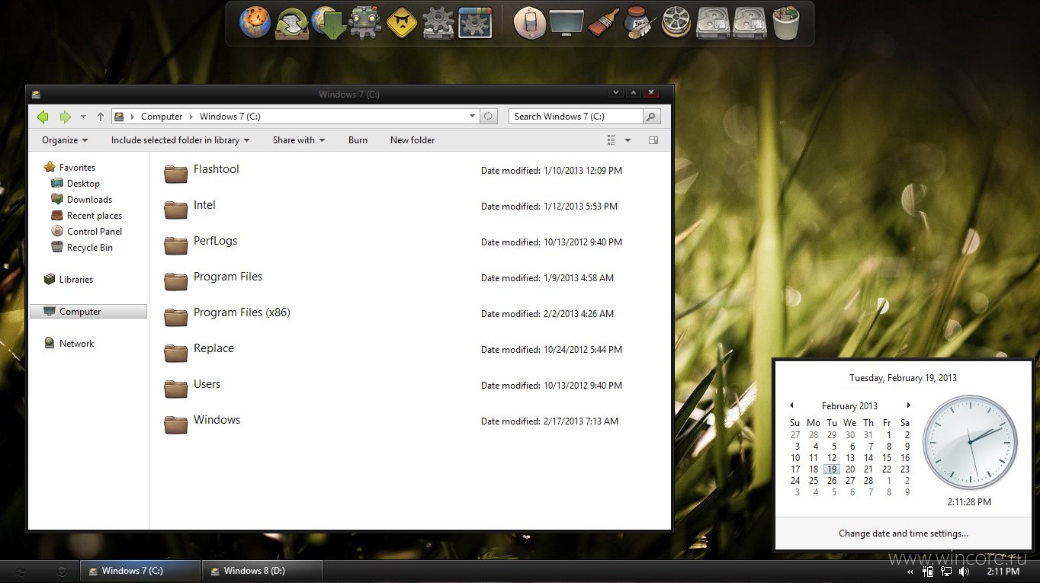Click the search magnifier icon
Viewport: 1040px width, 583px height.
pos(651,117)
